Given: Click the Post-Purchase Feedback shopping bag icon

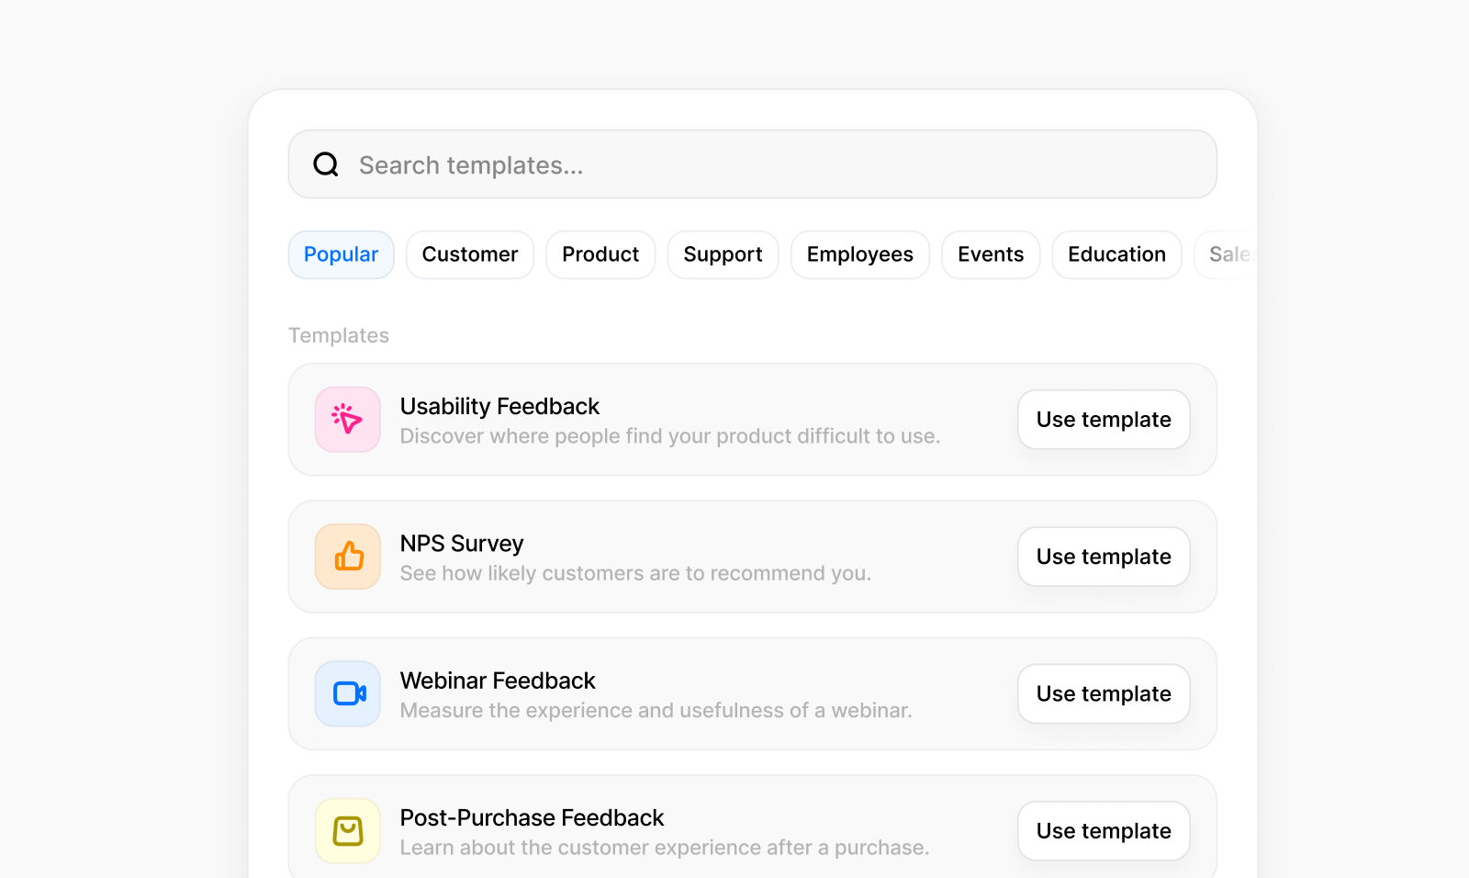Looking at the screenshot, I should coord(348,831).
